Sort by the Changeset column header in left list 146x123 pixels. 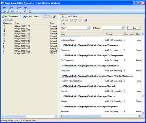(8, 23)
